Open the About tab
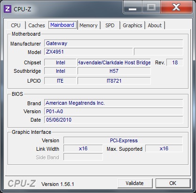This screenshot has height=193, width=196. pyautogui.click(x=155, y=25)
